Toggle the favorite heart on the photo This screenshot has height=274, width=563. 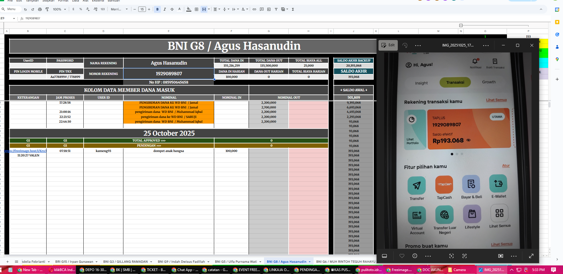(x=402, y=256)
